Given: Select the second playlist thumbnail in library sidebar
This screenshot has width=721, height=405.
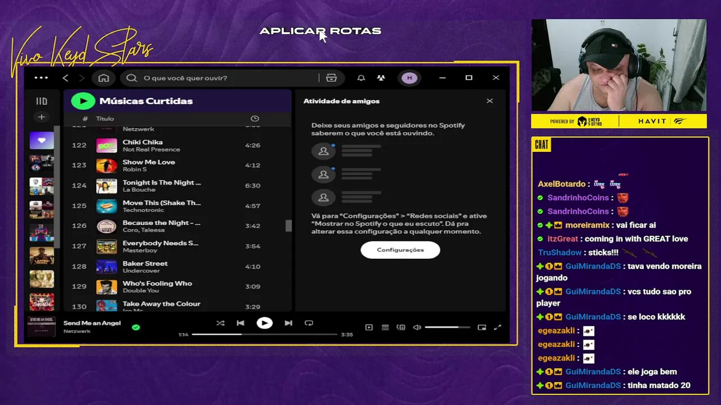Looking at the screenshot, I should pos(42,163).
